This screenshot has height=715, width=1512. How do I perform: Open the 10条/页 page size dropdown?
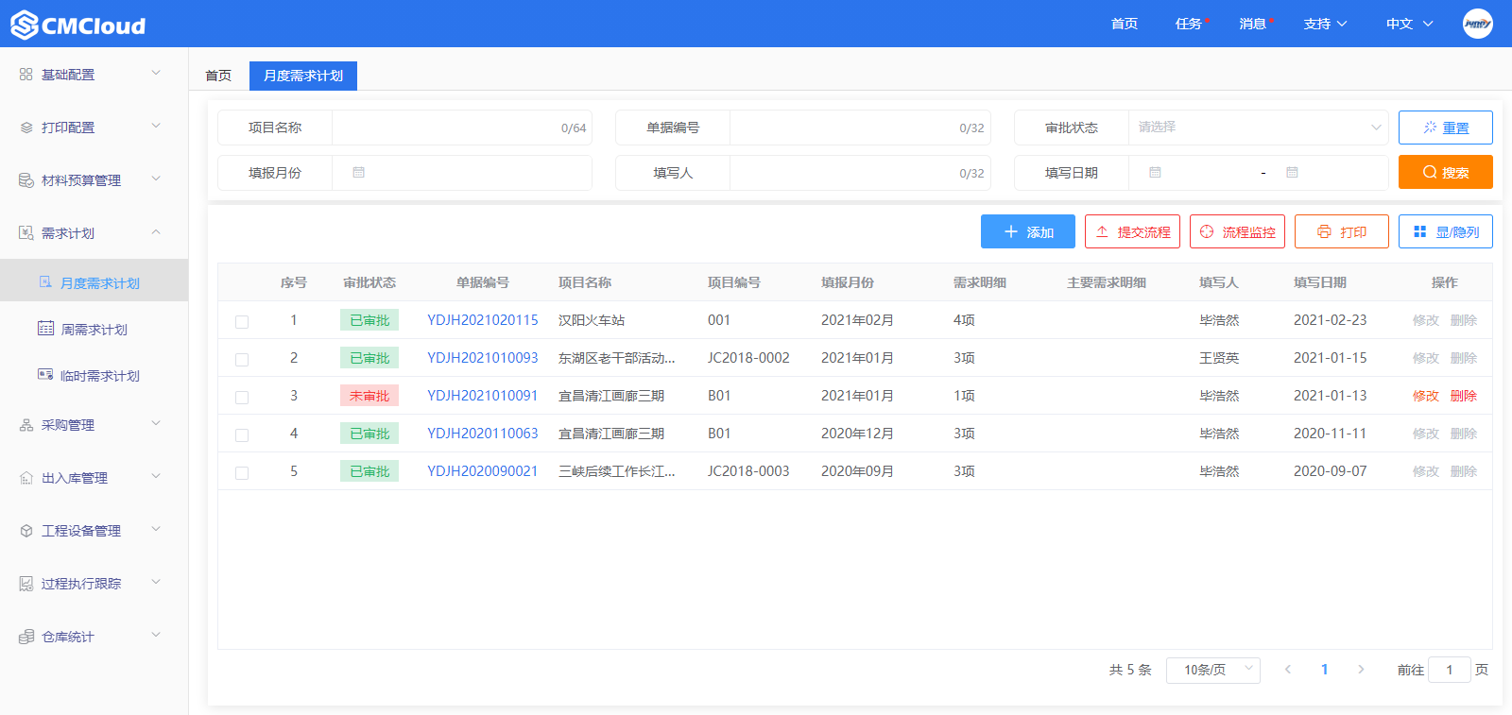[1213, 670]
